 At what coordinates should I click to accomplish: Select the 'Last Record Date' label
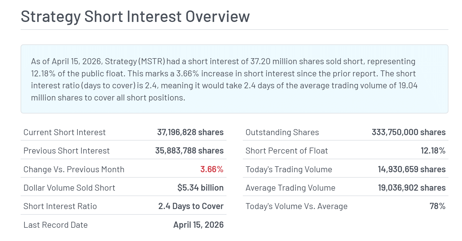point(56,225)
